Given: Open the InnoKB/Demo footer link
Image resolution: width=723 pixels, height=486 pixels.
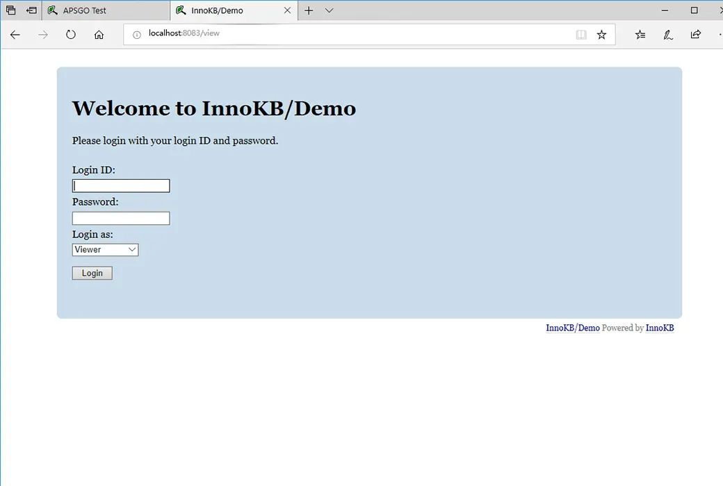Looking at the screenshot, I should [573, 328].
